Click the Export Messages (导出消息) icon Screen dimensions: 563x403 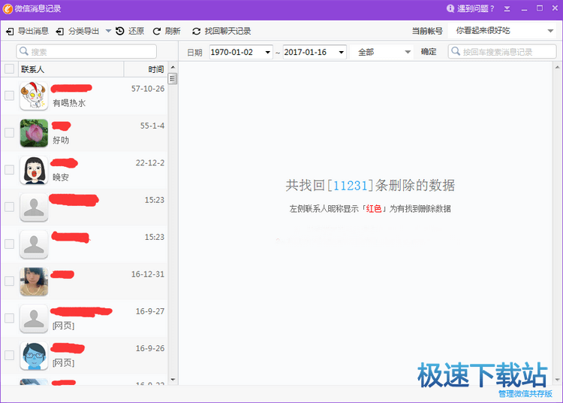tap(10, 32)
